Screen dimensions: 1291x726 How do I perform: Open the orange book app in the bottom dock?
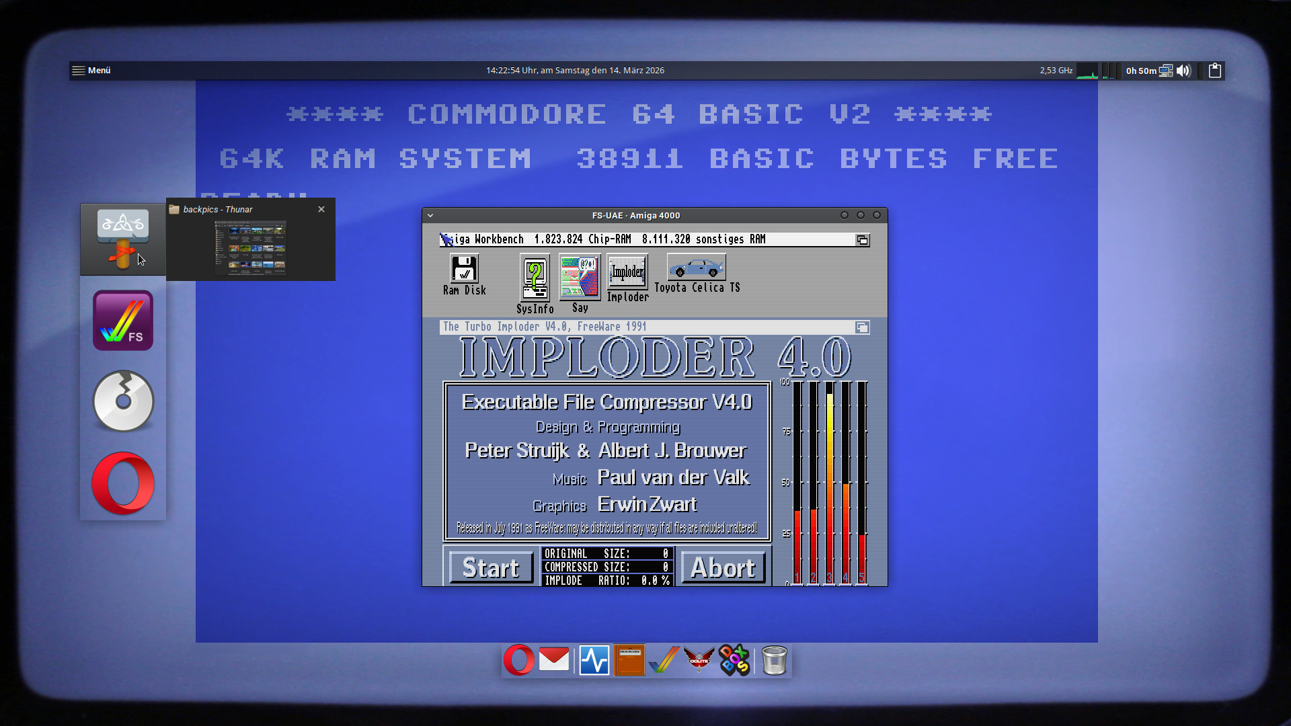click(629, 660)
